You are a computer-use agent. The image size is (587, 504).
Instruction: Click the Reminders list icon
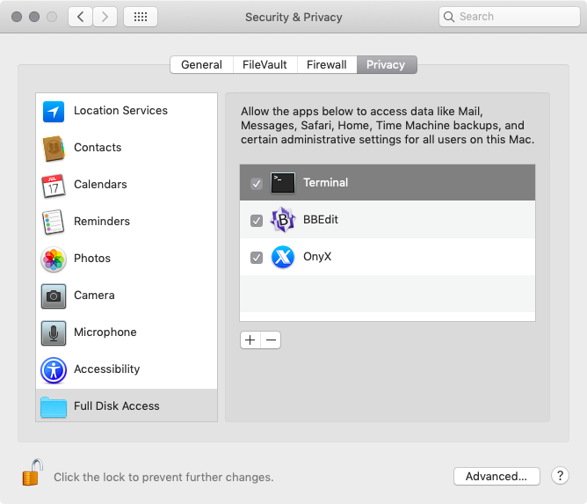pos(53,223)
